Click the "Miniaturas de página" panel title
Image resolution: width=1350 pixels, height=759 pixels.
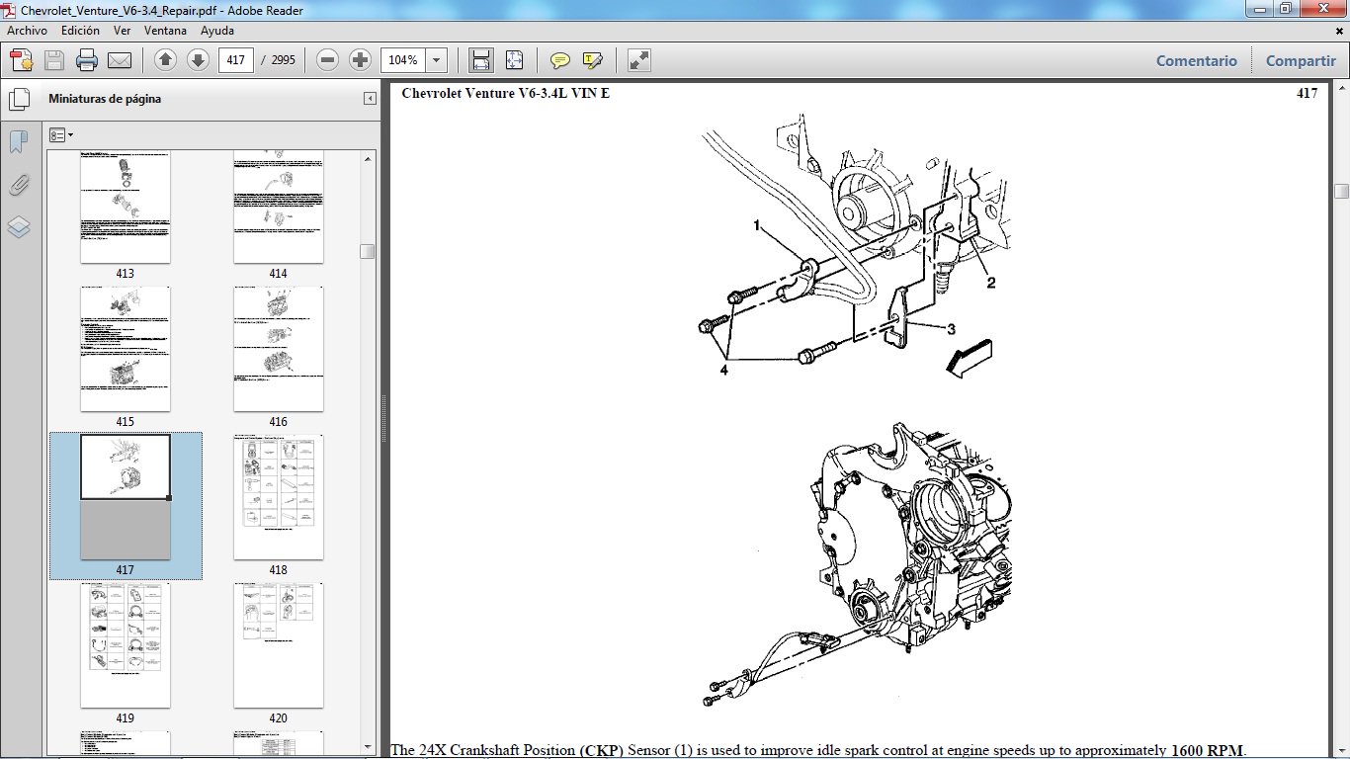coord(105,99)
